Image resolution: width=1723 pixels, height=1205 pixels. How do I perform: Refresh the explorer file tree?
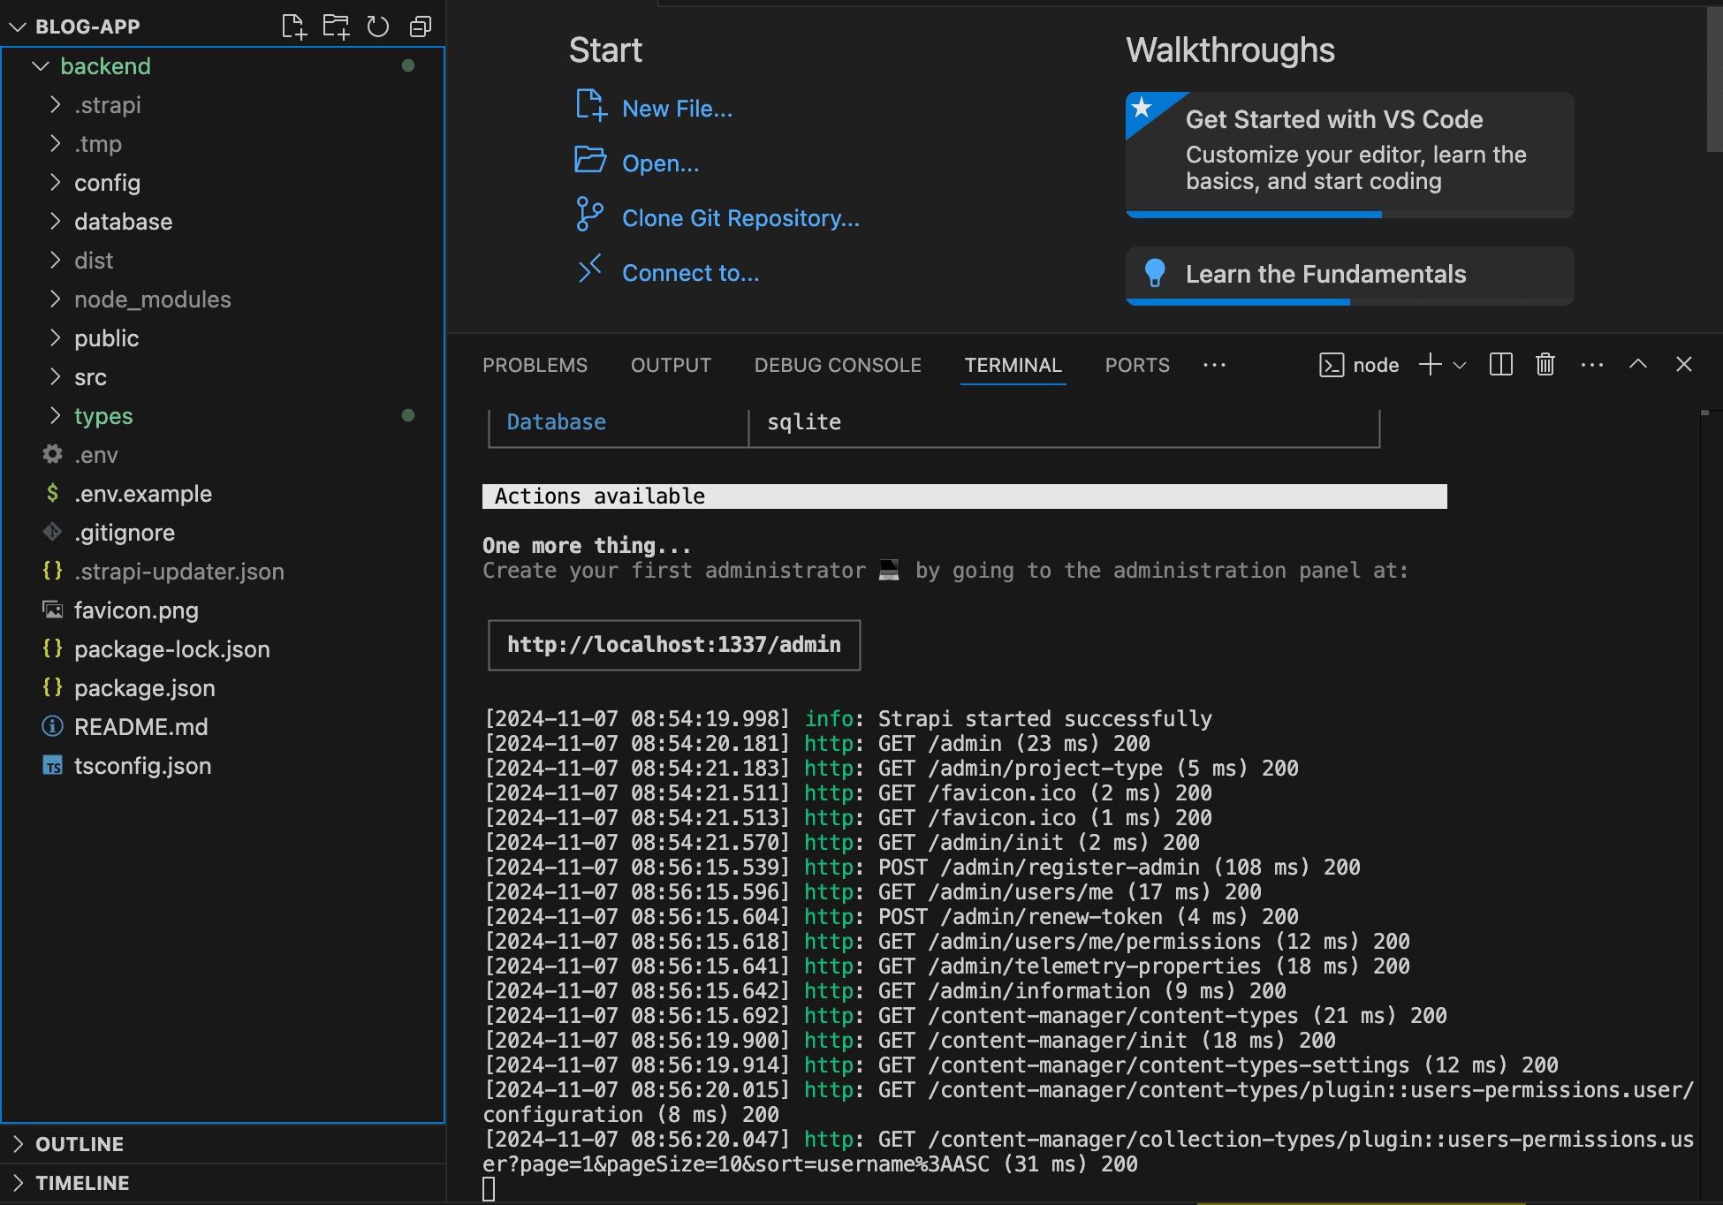378,27
